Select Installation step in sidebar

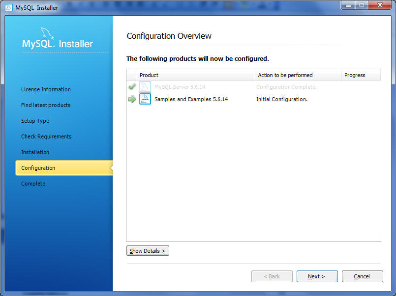(x=35, y=152)
